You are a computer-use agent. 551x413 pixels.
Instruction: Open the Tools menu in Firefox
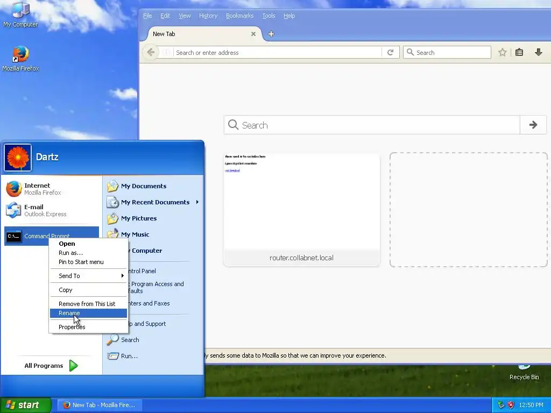click(x=269, y=16)
